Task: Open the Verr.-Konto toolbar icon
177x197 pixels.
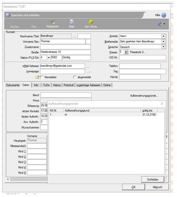Action: 91,22
